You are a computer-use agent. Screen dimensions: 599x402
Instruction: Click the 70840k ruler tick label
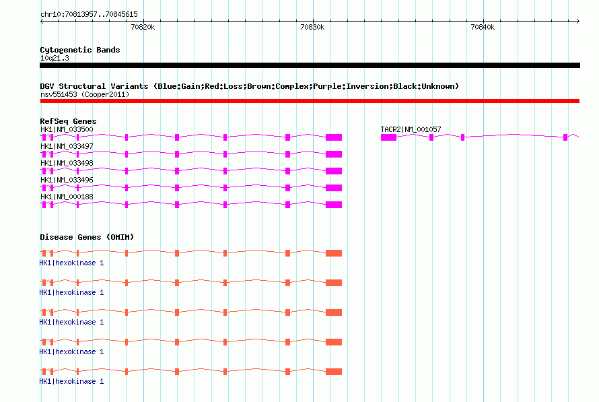[483, 27]
